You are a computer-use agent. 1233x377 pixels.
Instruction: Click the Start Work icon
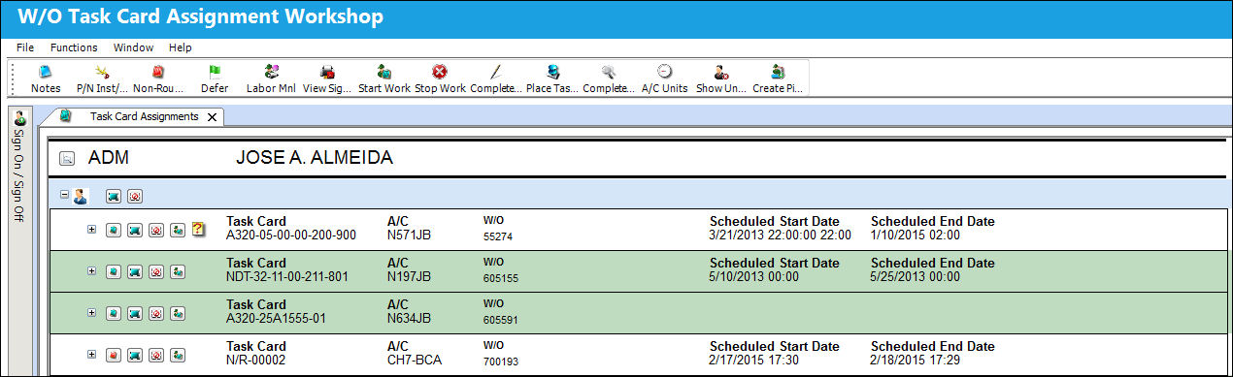click(384, 71)
